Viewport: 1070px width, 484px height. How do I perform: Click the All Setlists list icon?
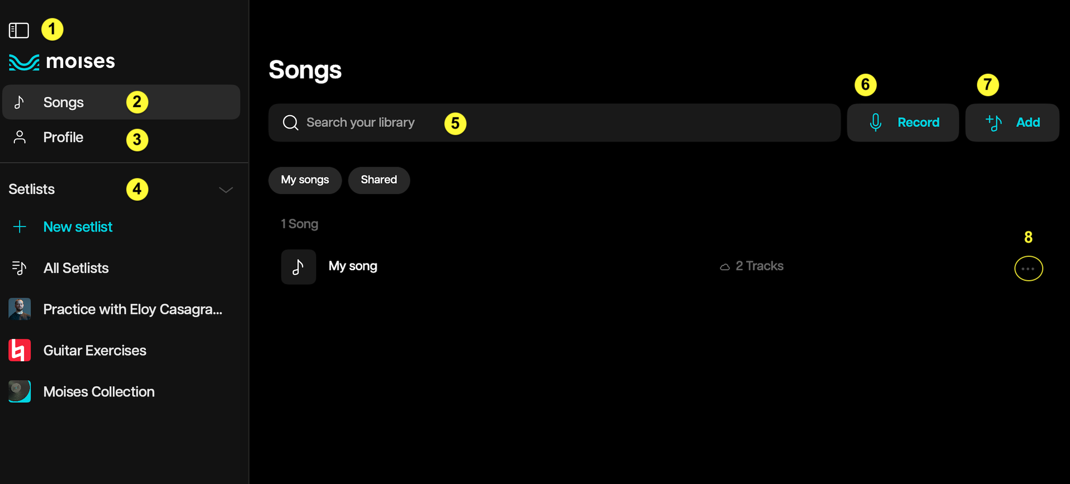point(19,267)
